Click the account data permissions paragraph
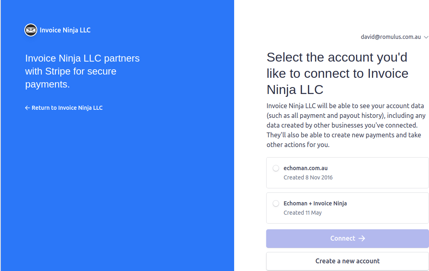The image size is (429, 271). pyautogui.click(x=346, y=125)
